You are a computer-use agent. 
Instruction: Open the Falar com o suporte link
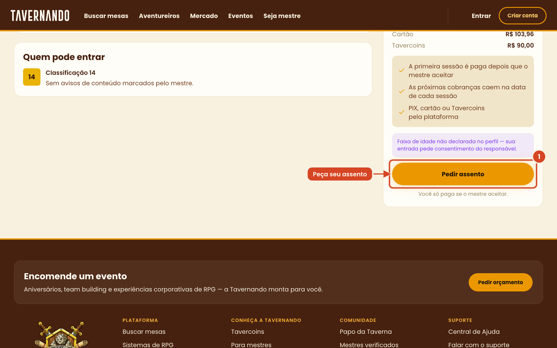pos(479,345)
